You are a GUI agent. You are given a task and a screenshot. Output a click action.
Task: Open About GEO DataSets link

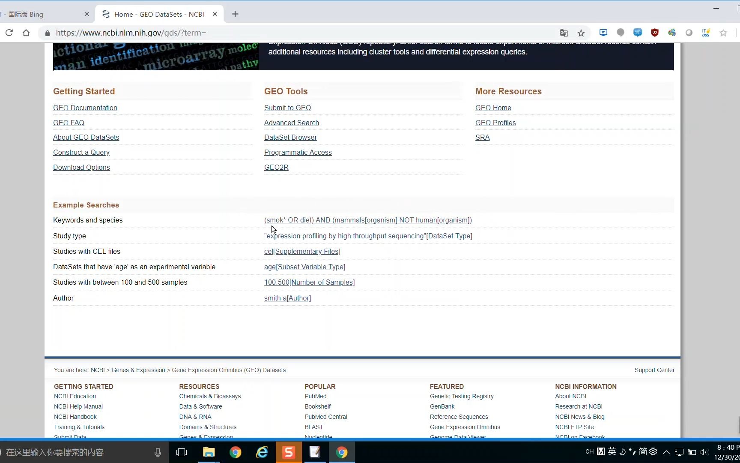tap(86, 138)
